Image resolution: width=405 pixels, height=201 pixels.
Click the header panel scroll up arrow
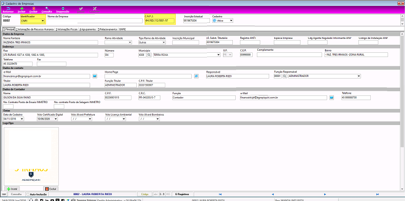pos(403,16)
